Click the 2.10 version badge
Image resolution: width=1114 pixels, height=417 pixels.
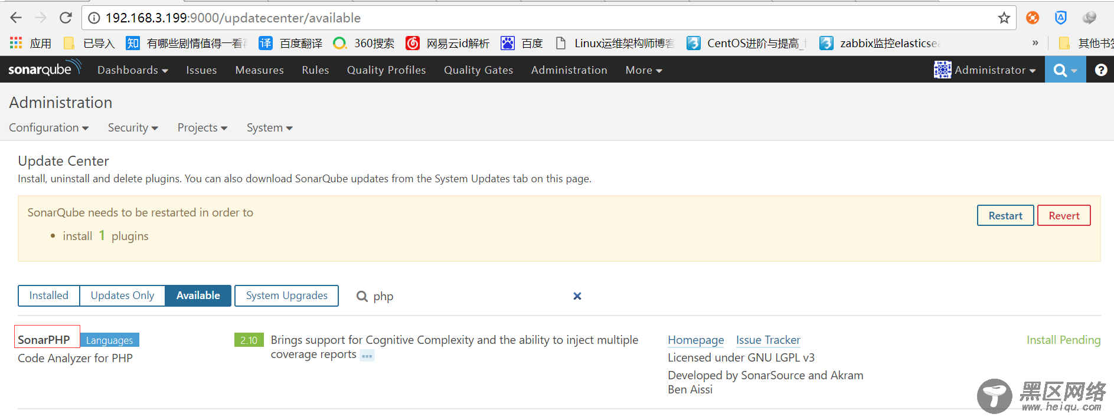[249, 340]
